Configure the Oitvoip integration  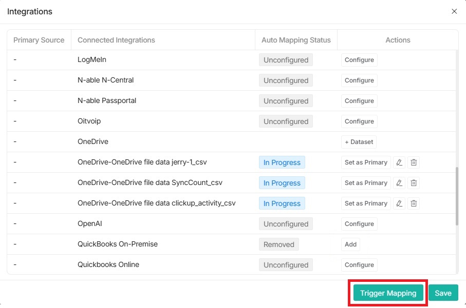359,121
